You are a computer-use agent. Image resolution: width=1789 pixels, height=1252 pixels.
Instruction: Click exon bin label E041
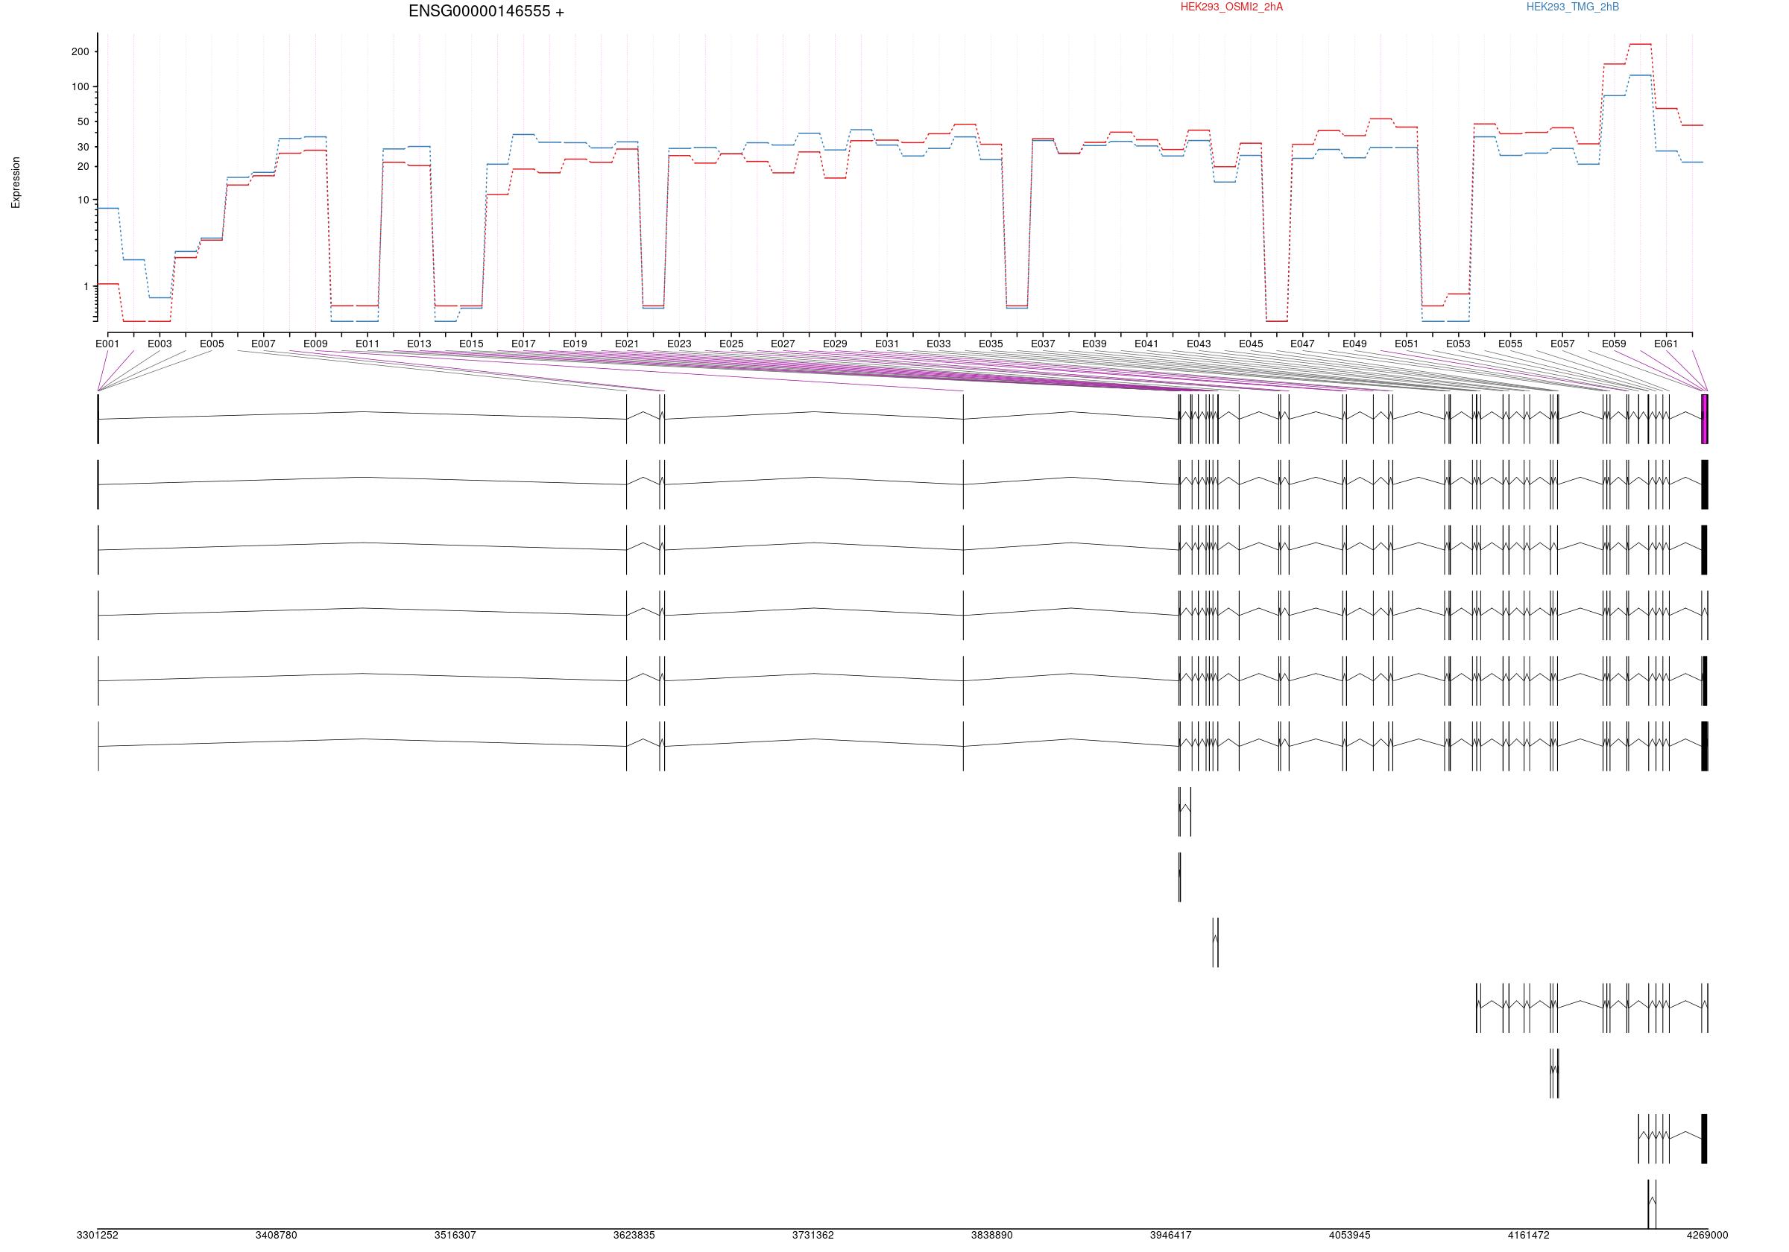[1147, 344]
